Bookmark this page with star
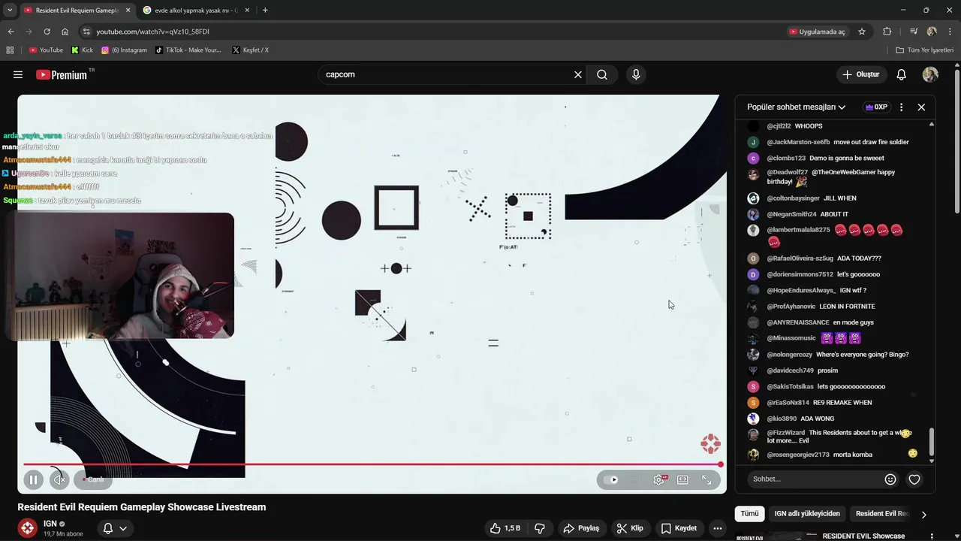The image size is (961, 541). (x=862, y=32)
